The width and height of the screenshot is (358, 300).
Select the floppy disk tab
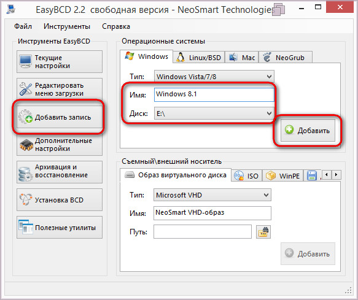tap(312, 175)
